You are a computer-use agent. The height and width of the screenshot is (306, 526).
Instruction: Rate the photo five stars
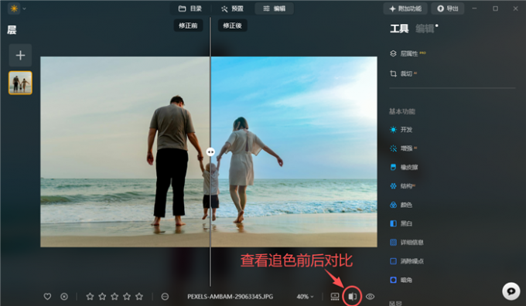click(x=139, y=296)
